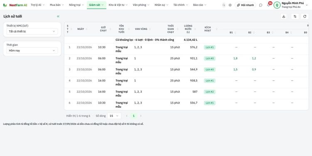Image resolution: width=312 pixels, height=156 pixels.
Task: Click Lịch #0 tag in row 3
Action: click(210, 69)
